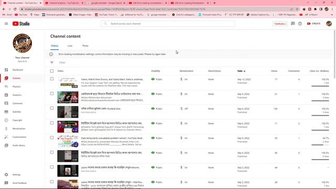336x189 pixels.
Task: Click the account avatar in header
Action: click(329, 24)
